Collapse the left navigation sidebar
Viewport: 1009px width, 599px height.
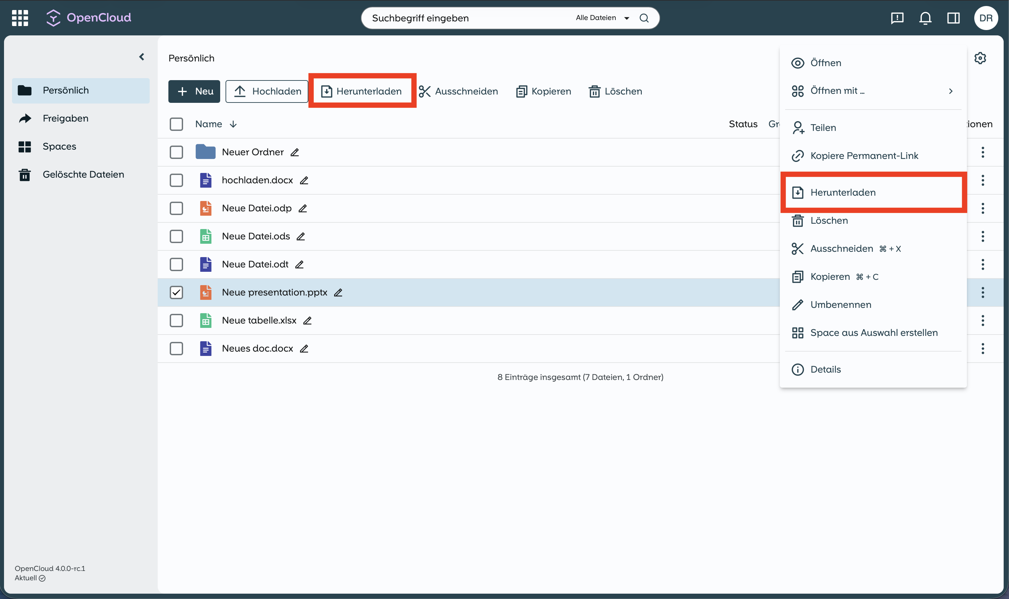[x=142, y=57]
